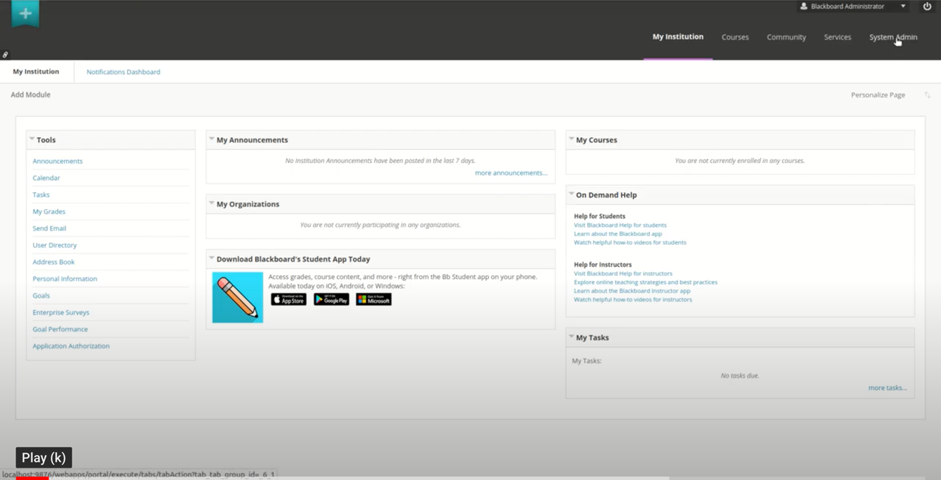Collapse the My Organizations module
The height and width of the screenshot is (480, 941).
211,203
